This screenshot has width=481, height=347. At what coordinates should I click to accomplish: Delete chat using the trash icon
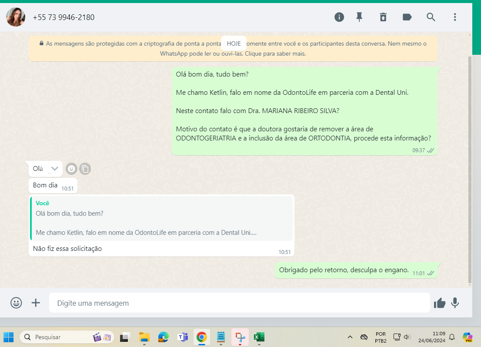point(383,17)
